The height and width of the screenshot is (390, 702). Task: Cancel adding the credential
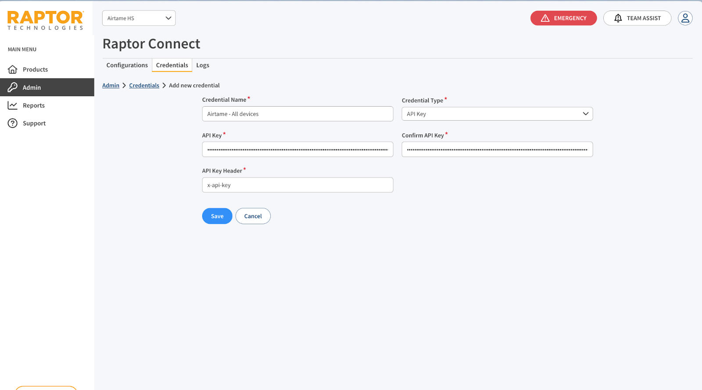253,216
